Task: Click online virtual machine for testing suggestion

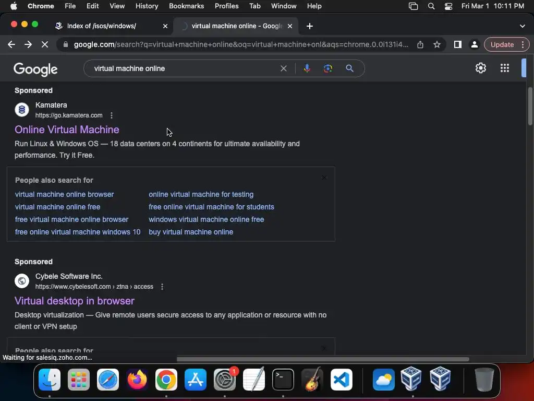Action: point(201,194)
